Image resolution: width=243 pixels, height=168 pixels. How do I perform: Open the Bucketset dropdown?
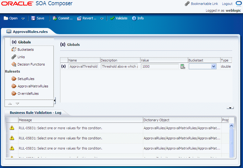pos(213,66)
